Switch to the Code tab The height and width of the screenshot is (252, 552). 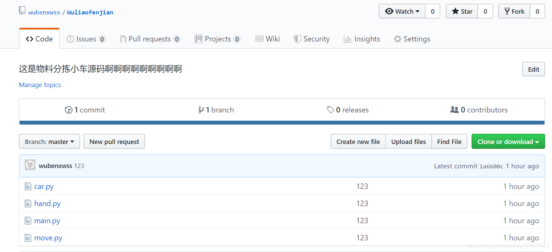[x=39, y=39]
